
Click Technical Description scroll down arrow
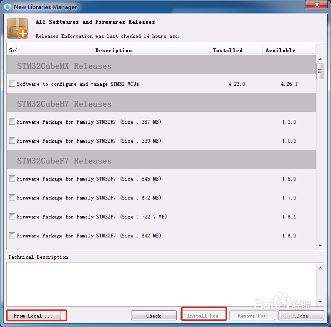(x=320, y=302)
